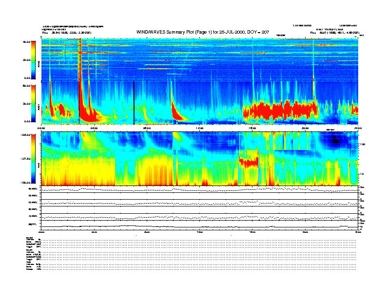Click 12:00 tick label below RAD1 spectrogram
The width and height of the screenshot is (386, 298).
[x=200, y=128]
